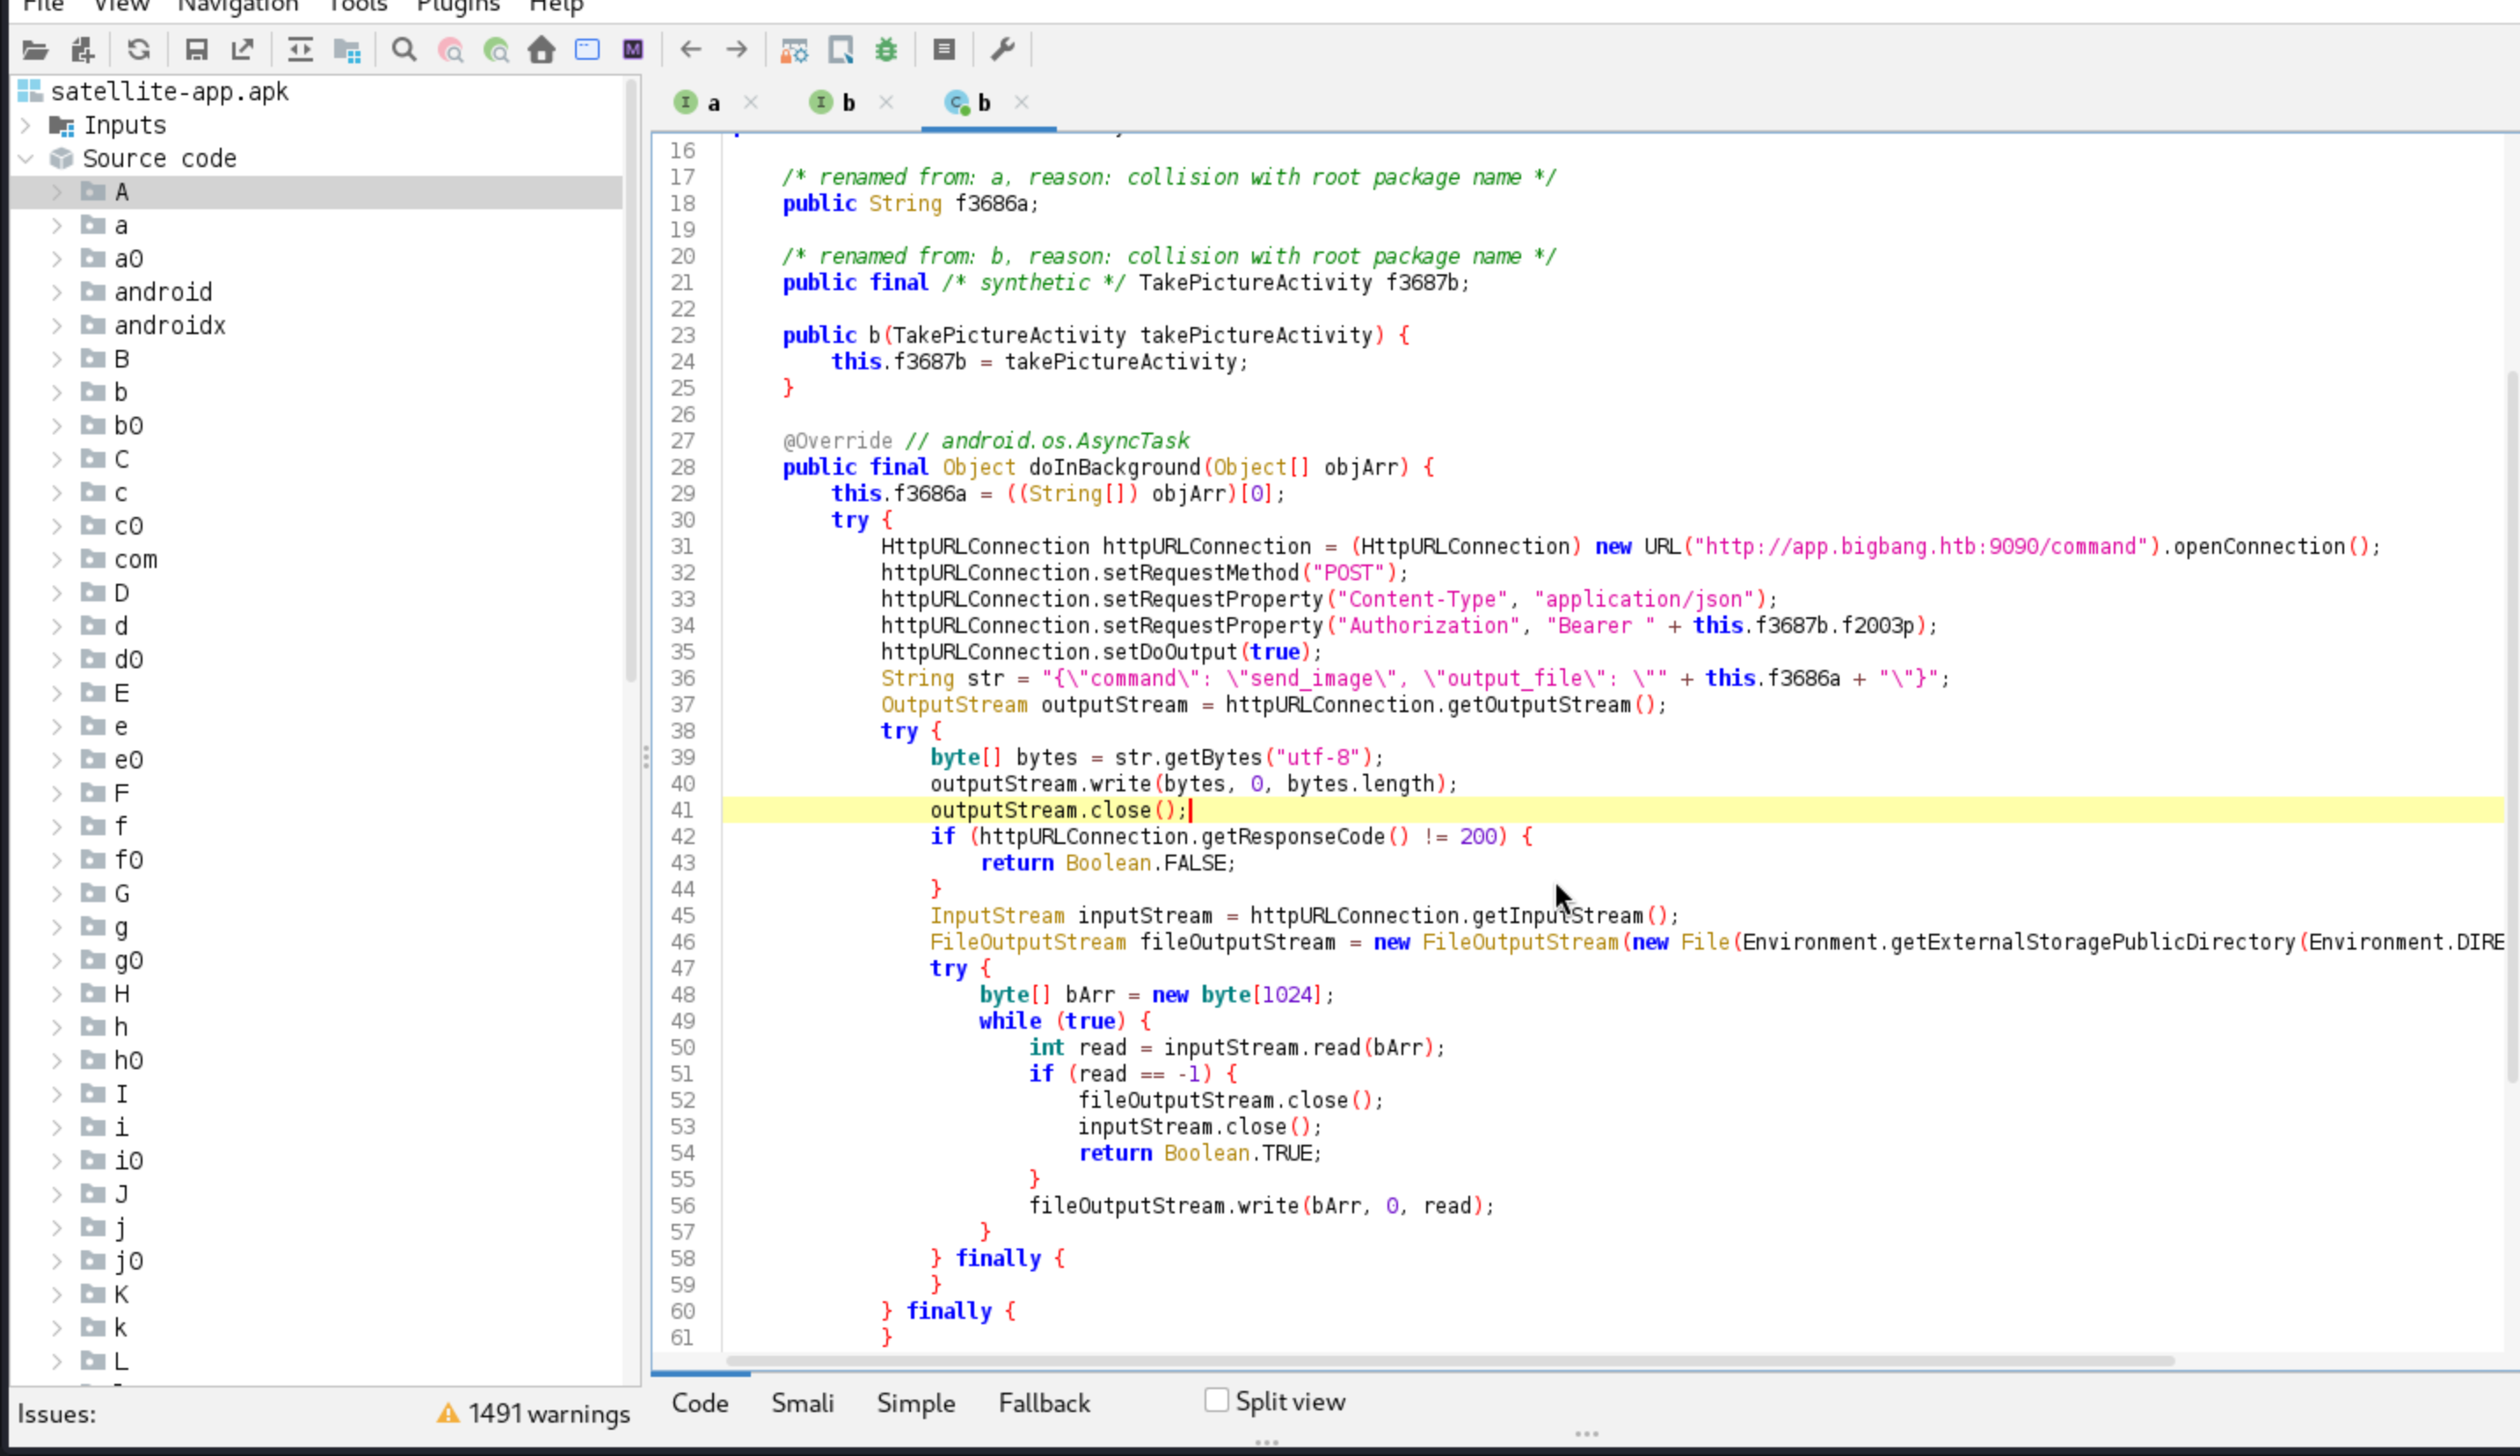Open the Simple code view tab
The image size is (2520, 1456).
915,1403
